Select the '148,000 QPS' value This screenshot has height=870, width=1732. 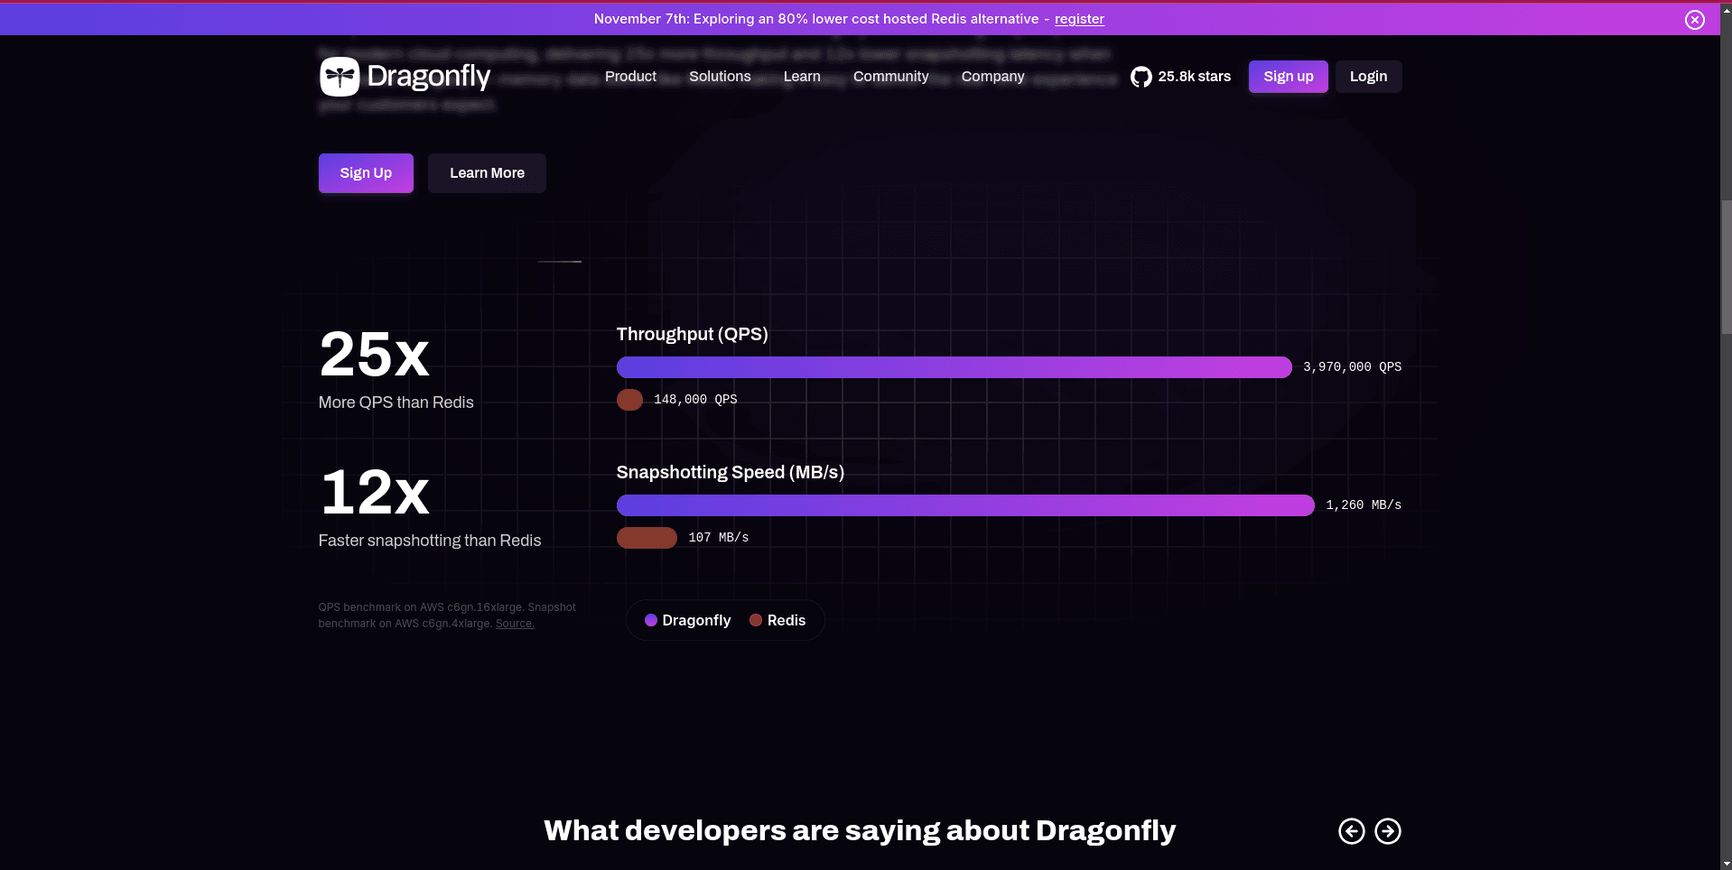(695, 400)
